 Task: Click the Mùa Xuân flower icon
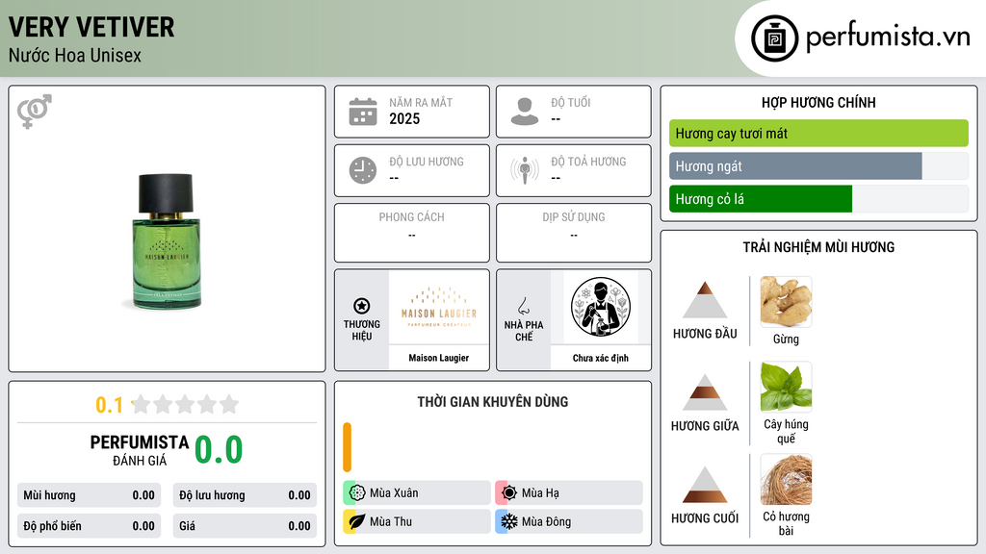click(x=357, y=492)
